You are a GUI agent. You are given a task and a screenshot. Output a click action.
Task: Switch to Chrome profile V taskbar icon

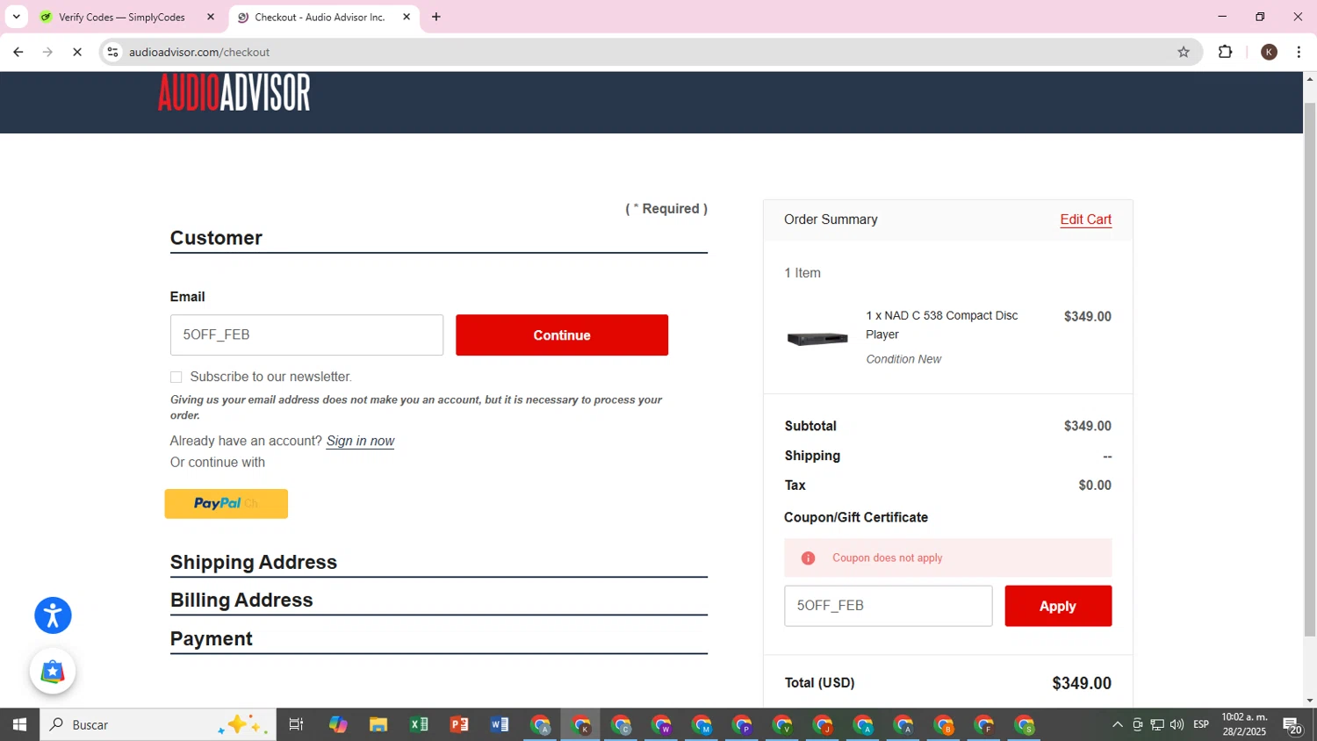[783, 725]
